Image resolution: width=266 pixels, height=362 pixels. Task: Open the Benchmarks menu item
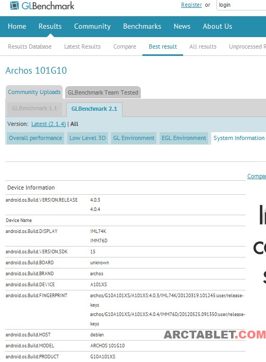pyautogui.click(x=142, y=26)
